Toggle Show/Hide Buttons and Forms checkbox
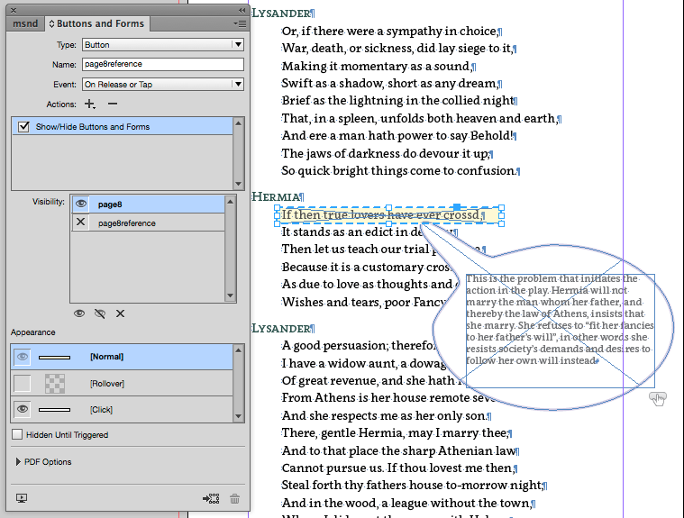The width and height of the screenshot is (684, 518). tap(23, 127)
